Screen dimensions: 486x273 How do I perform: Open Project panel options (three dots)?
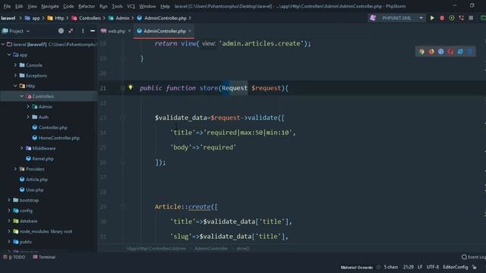coord(83,31)
